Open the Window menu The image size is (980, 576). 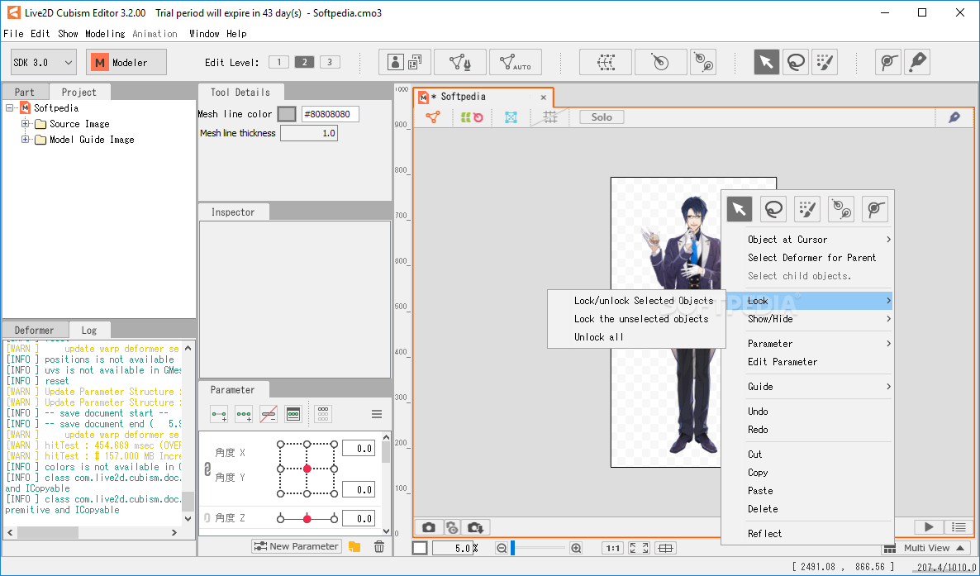pos(204,34)
